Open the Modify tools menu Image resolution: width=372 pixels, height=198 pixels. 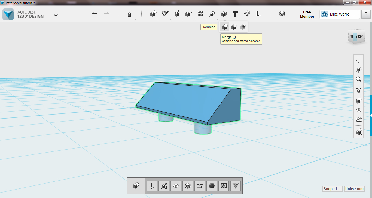(x=188, y=14)
